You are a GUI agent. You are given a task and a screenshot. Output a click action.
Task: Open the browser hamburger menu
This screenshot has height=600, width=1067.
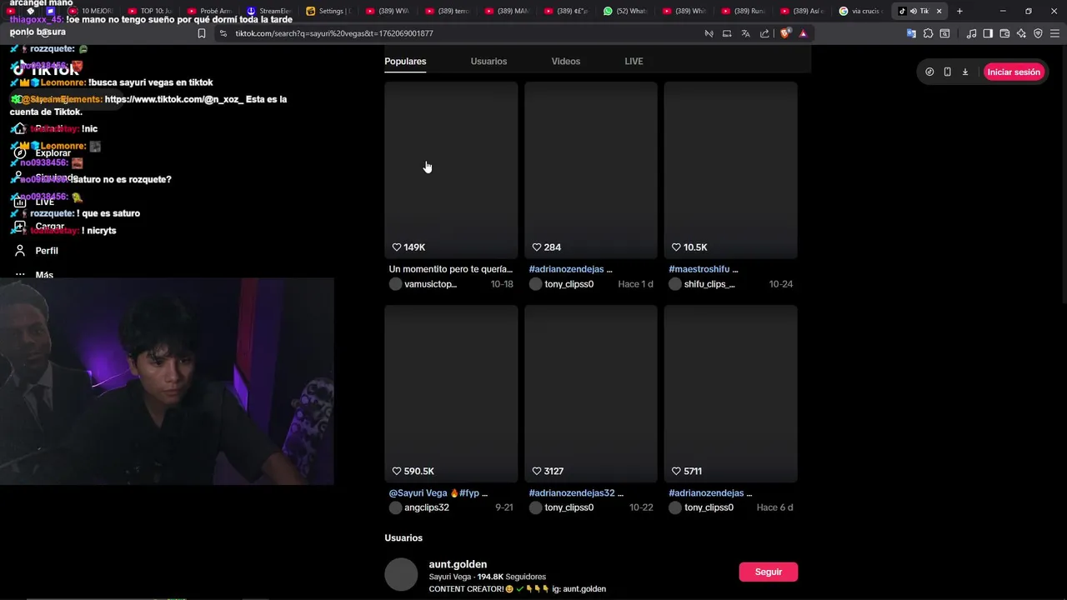tap(1054, 33)
